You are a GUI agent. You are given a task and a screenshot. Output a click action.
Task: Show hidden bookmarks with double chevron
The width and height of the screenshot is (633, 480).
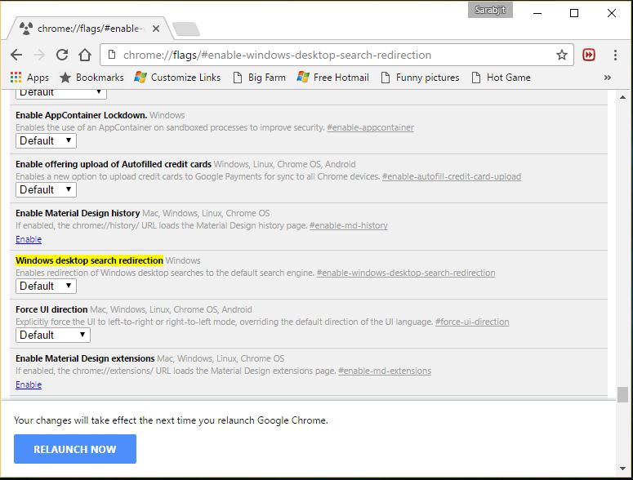coord(607,78)
